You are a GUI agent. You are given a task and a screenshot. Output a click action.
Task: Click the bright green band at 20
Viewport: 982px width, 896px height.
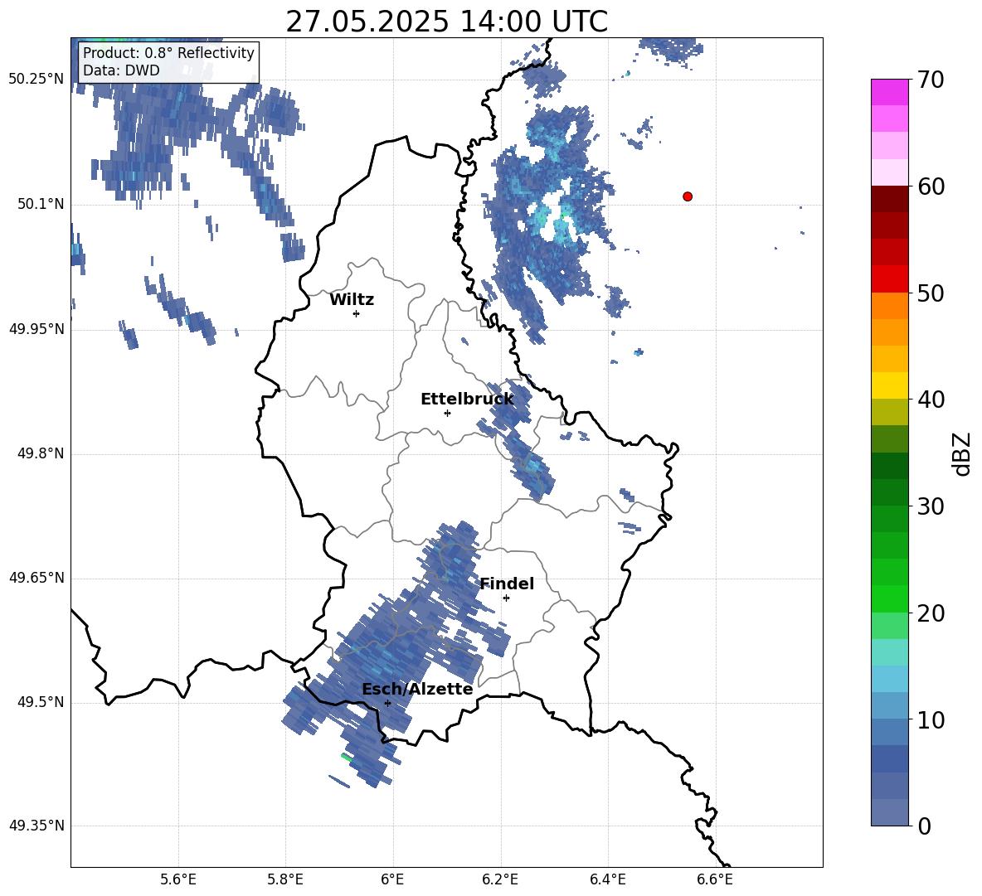890,599
